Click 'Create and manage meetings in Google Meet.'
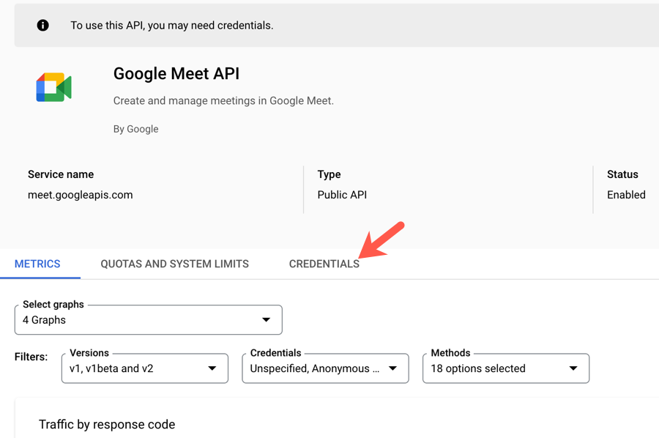This screenshot has height=438, width=659. 223,101
